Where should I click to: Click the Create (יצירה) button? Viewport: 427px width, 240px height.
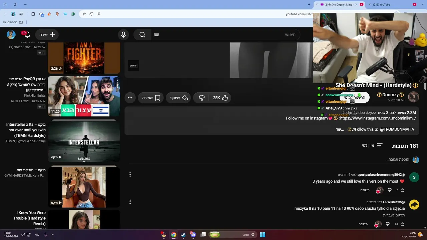pyautogui.click(x=47, y=35)
